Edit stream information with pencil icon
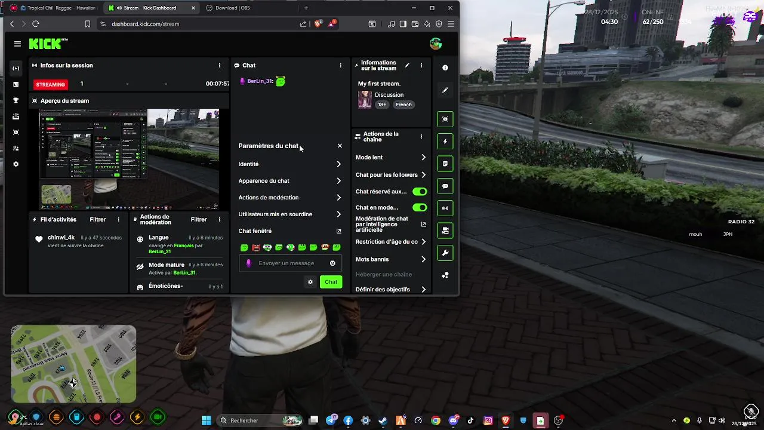The width and height of the screenshot is (764, 430). [407, 65]
